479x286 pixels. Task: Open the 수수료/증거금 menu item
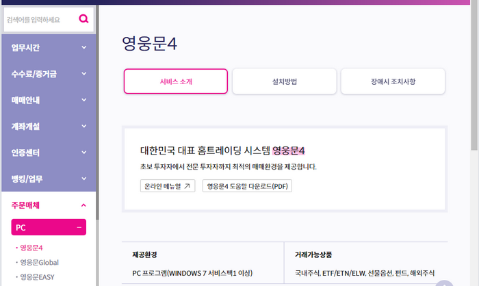coord(49,74)
